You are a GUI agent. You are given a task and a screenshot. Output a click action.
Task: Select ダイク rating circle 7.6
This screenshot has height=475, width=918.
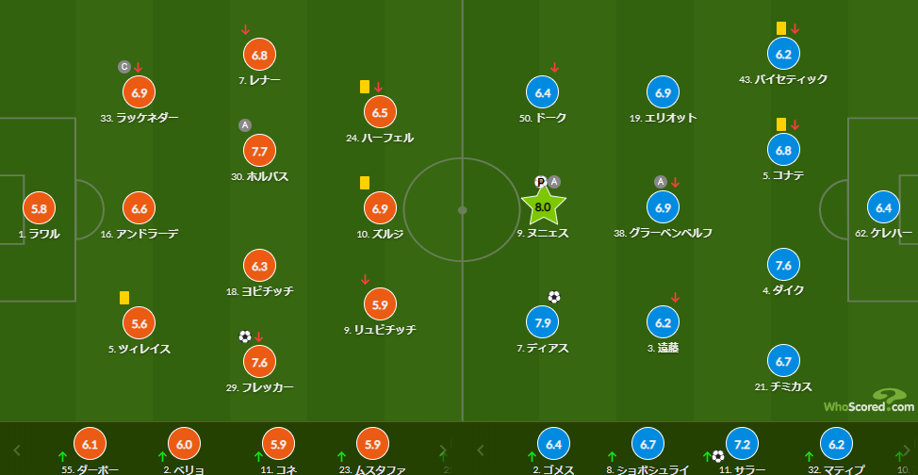[x=783, y=265]
